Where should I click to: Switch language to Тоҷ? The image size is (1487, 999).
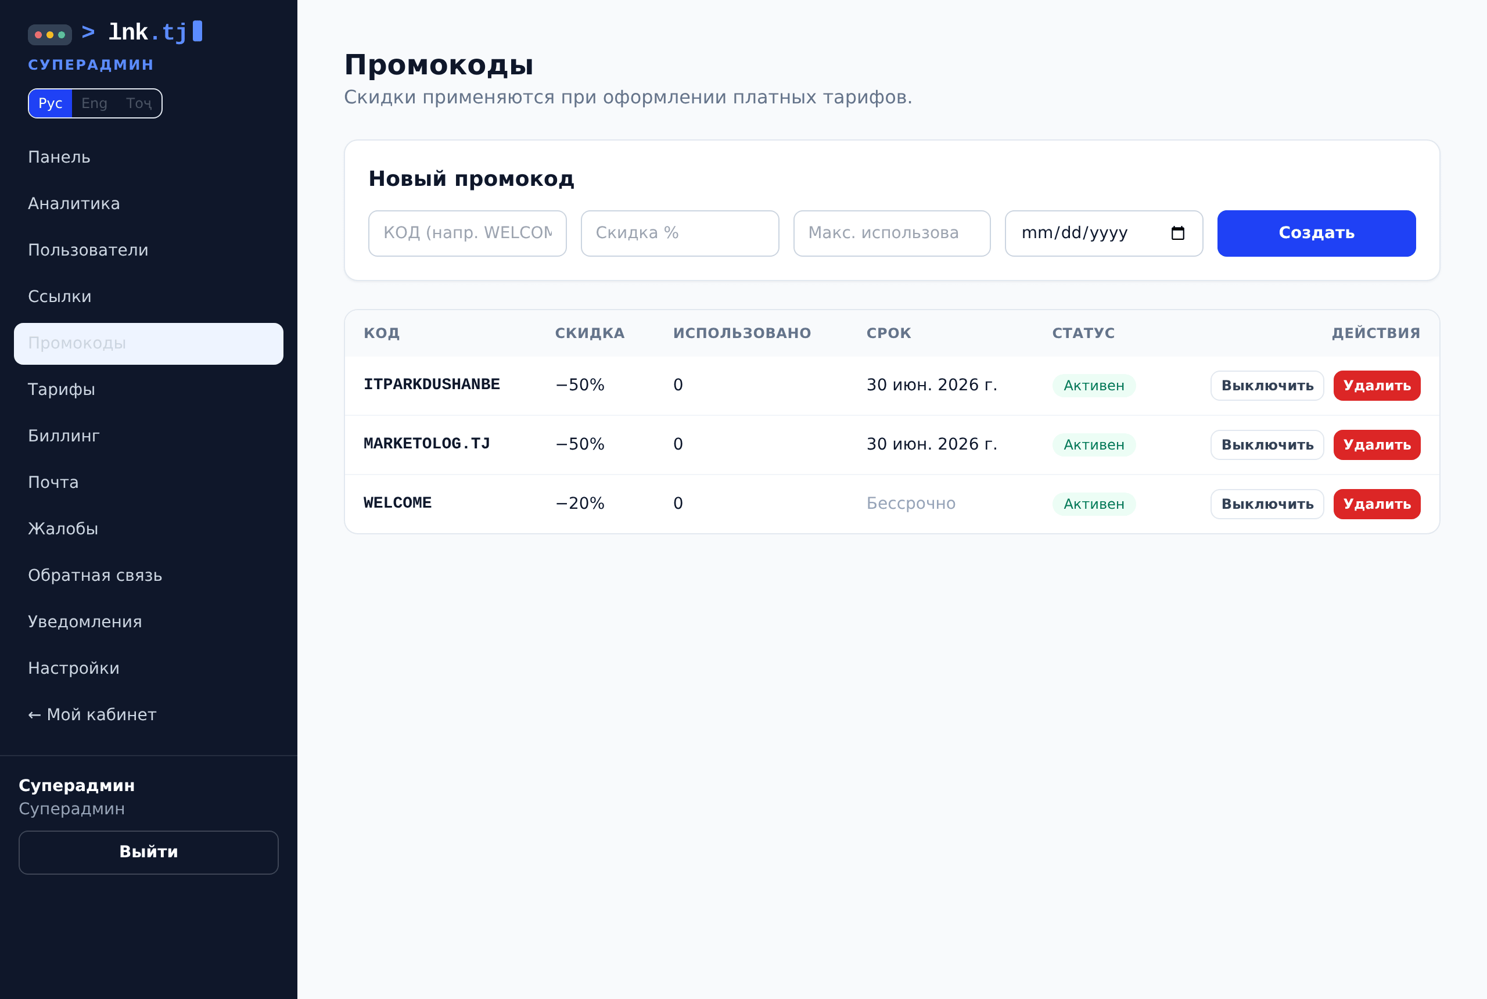[x=138, y=103]
